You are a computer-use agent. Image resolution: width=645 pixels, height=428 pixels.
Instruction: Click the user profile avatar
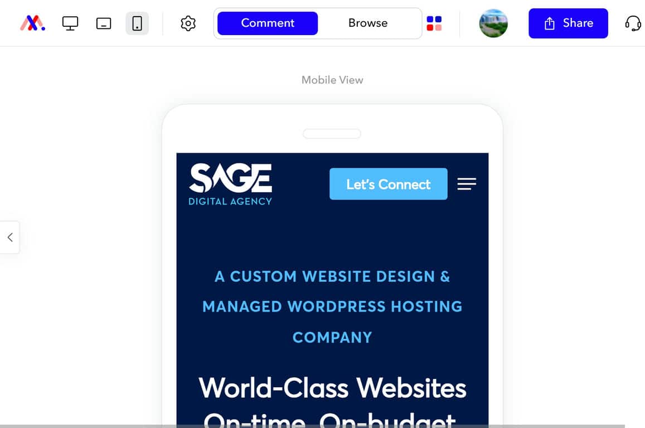[x=493, y=23]
